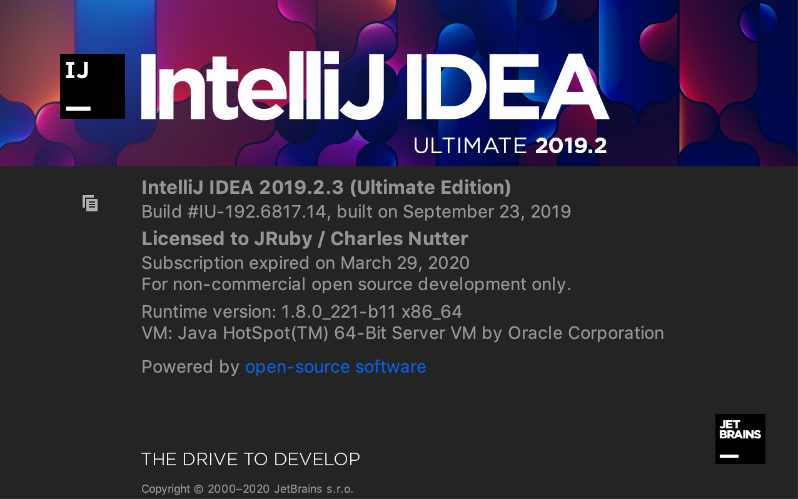The width and height of the screenshot is (798, 499).
Task: Click the Build #IU-192.6817.14 line
Action: [x=356, y=211]
